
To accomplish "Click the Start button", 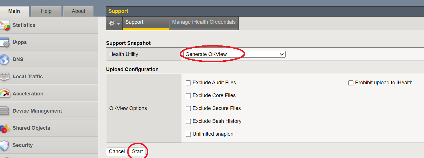I will (x=137, y=151).
